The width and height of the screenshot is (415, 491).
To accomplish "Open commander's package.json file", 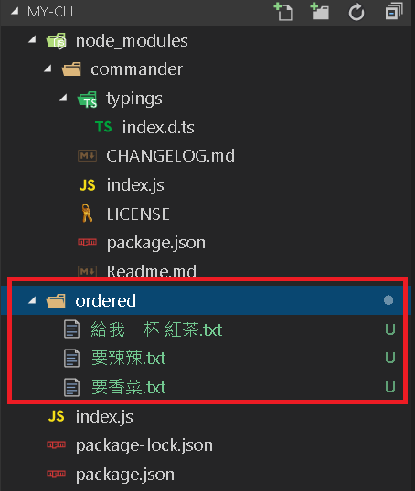I will [156, 243].
